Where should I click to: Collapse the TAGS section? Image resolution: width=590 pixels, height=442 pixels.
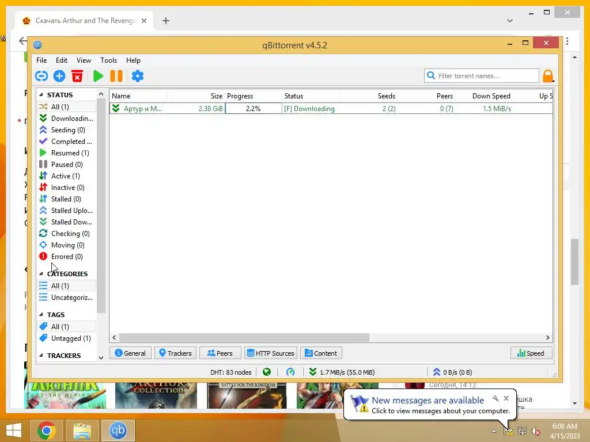click(41, 315)
